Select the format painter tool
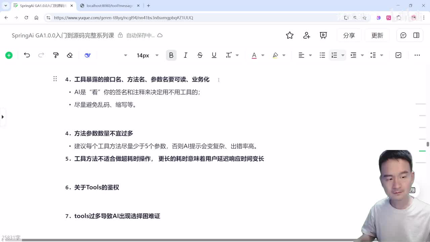Screen dimensions: 430x242 56,55
